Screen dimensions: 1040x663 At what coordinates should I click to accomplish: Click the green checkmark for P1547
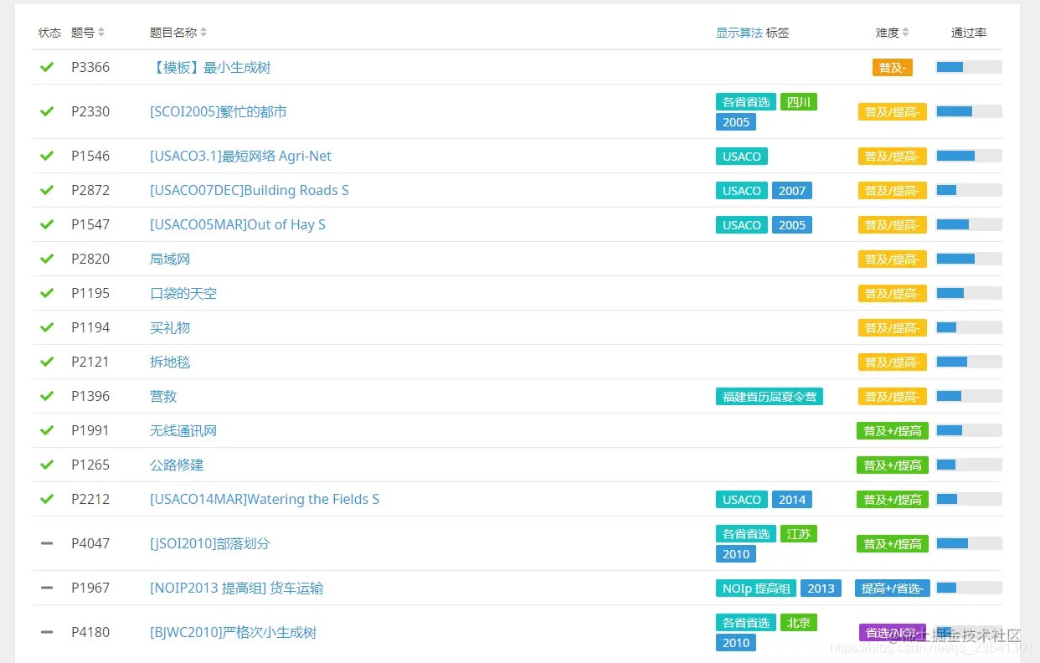pos(47,224)
